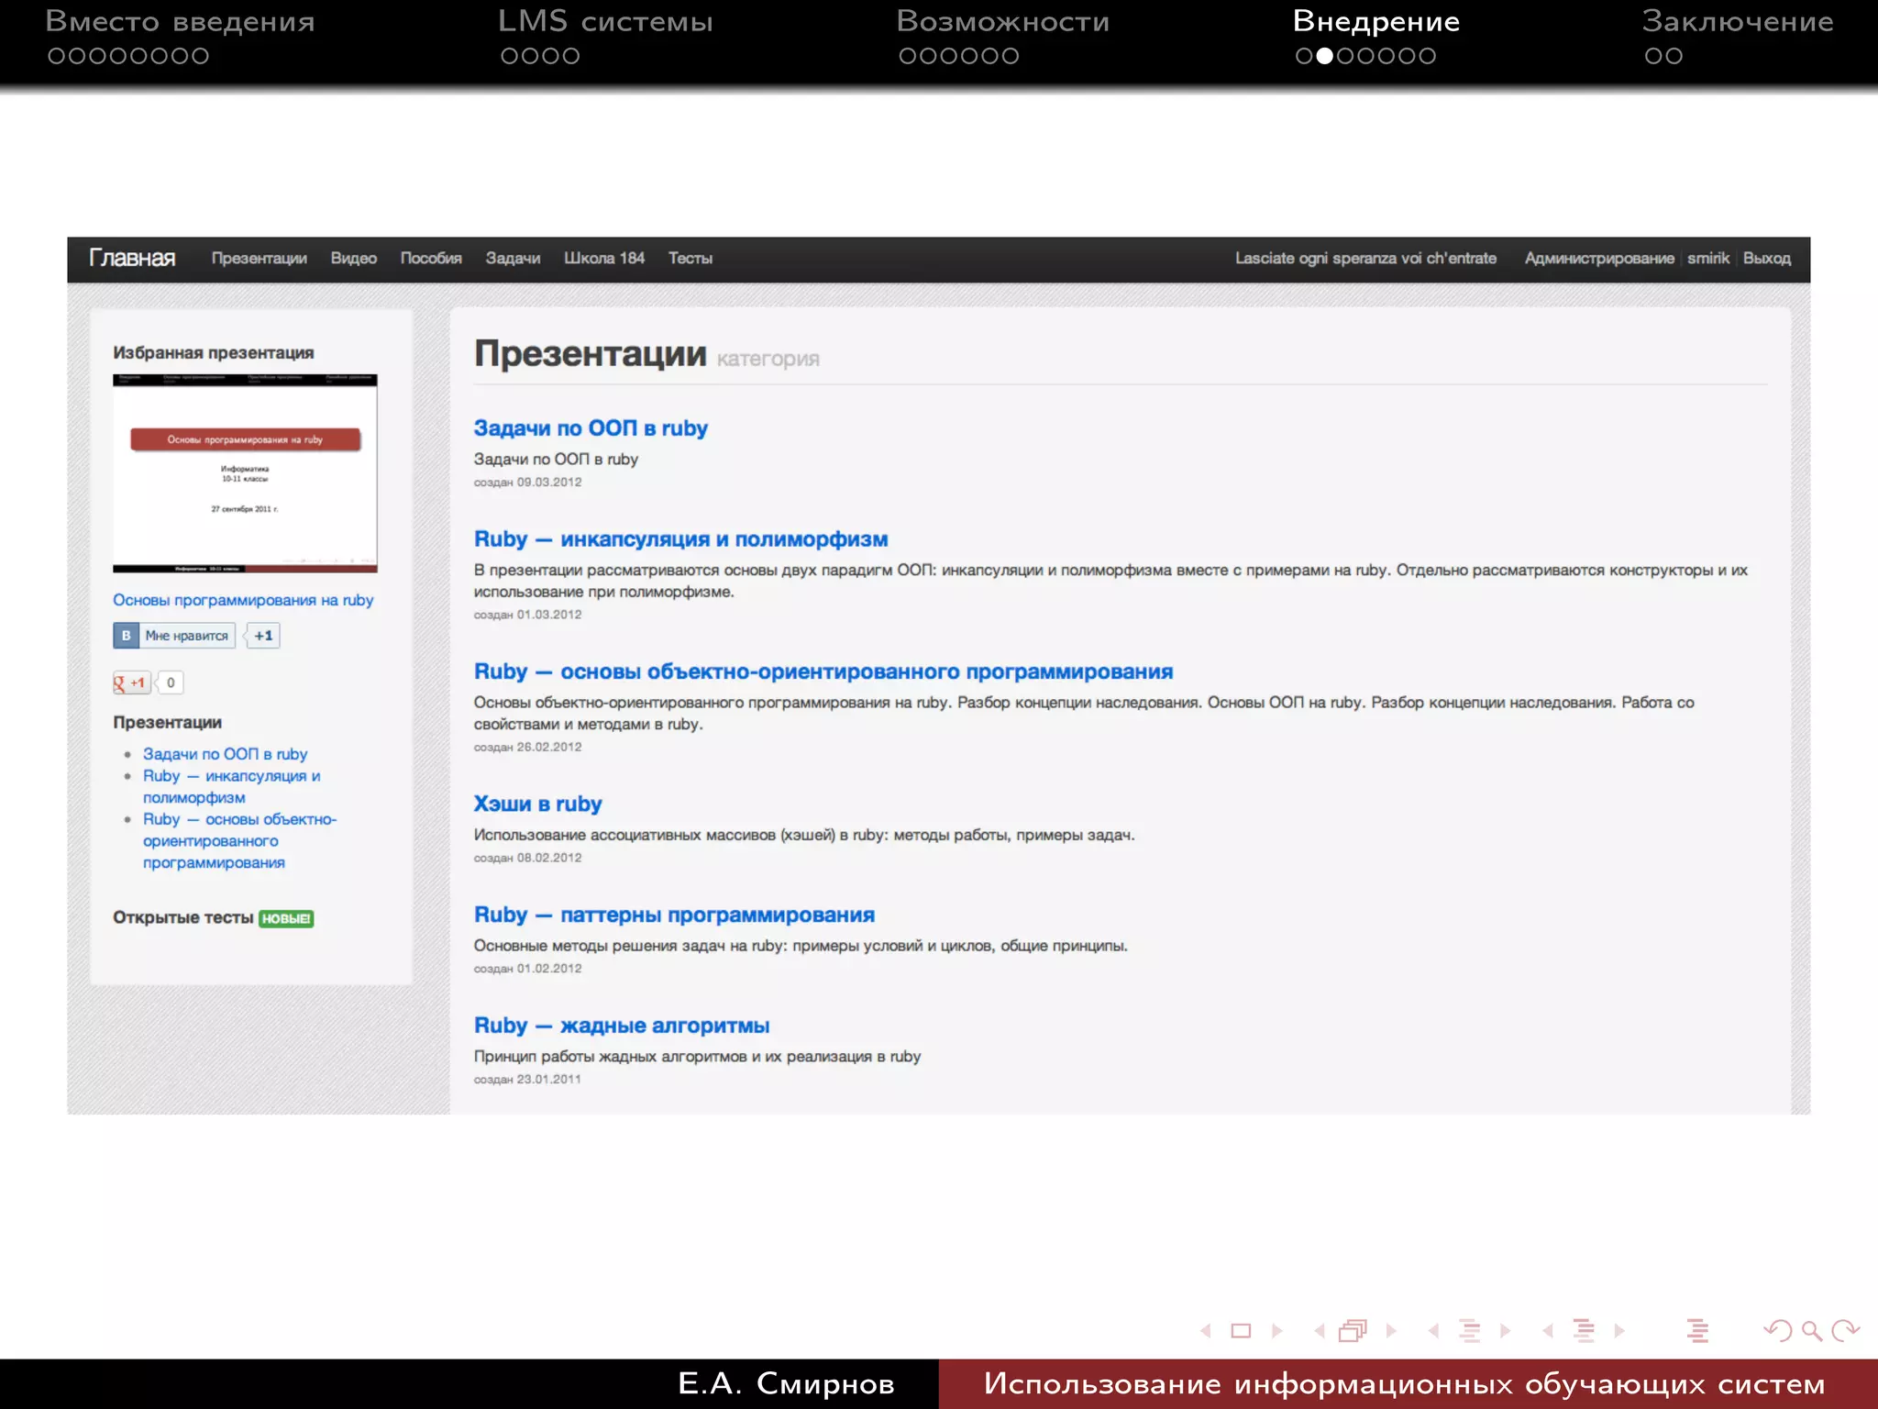The image size is (1878, 1409).
Task: Click the last circle under Заключение
Action: coord(1674,56)
